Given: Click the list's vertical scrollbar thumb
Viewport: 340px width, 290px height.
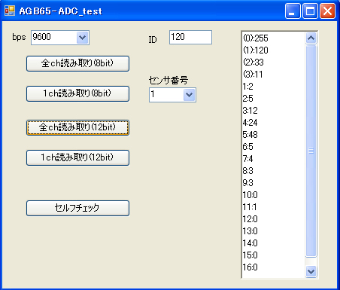Looking at the screenshot, I should pyautogui.click(x=311, y=151).
